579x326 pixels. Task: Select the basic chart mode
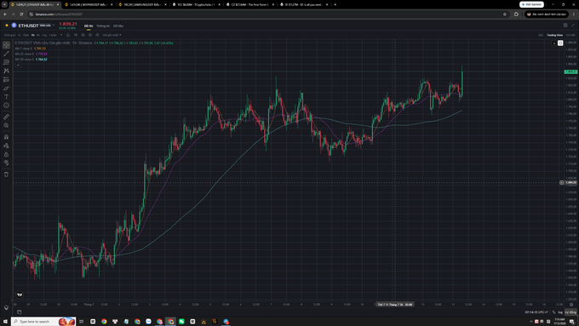click(541, 35)
